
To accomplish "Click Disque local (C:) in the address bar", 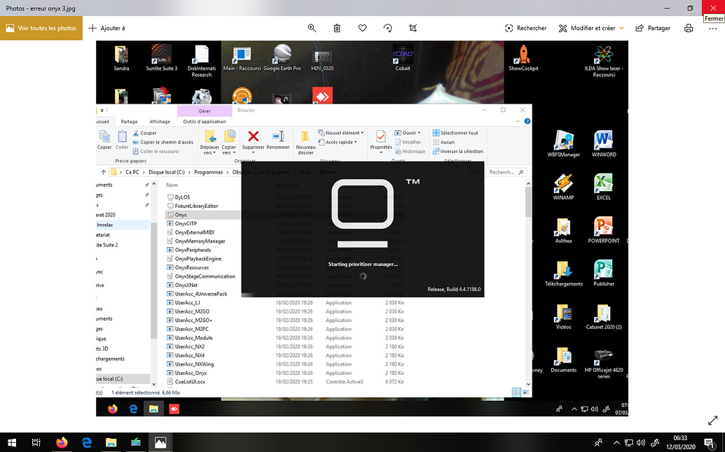I will [x=167, y=172].
